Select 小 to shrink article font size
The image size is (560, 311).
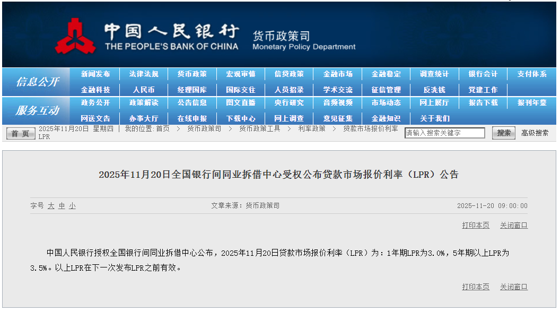pyautogui.click(x=72, y=205)
